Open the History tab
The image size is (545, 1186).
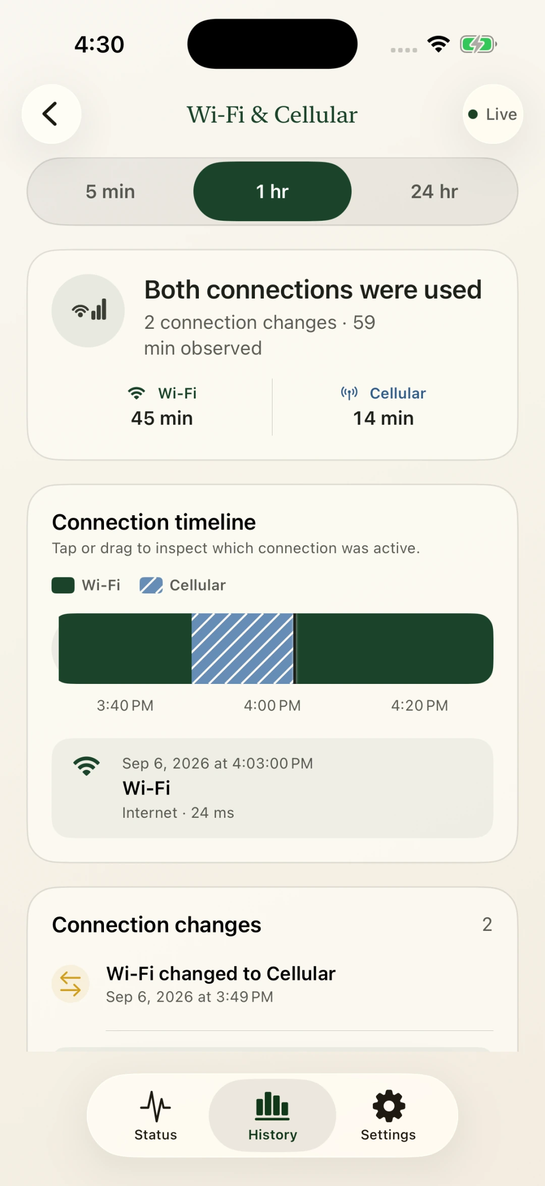click(x=272, y=1115)
